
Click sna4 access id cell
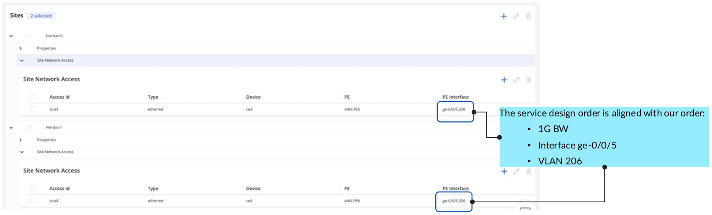(54, 201)
